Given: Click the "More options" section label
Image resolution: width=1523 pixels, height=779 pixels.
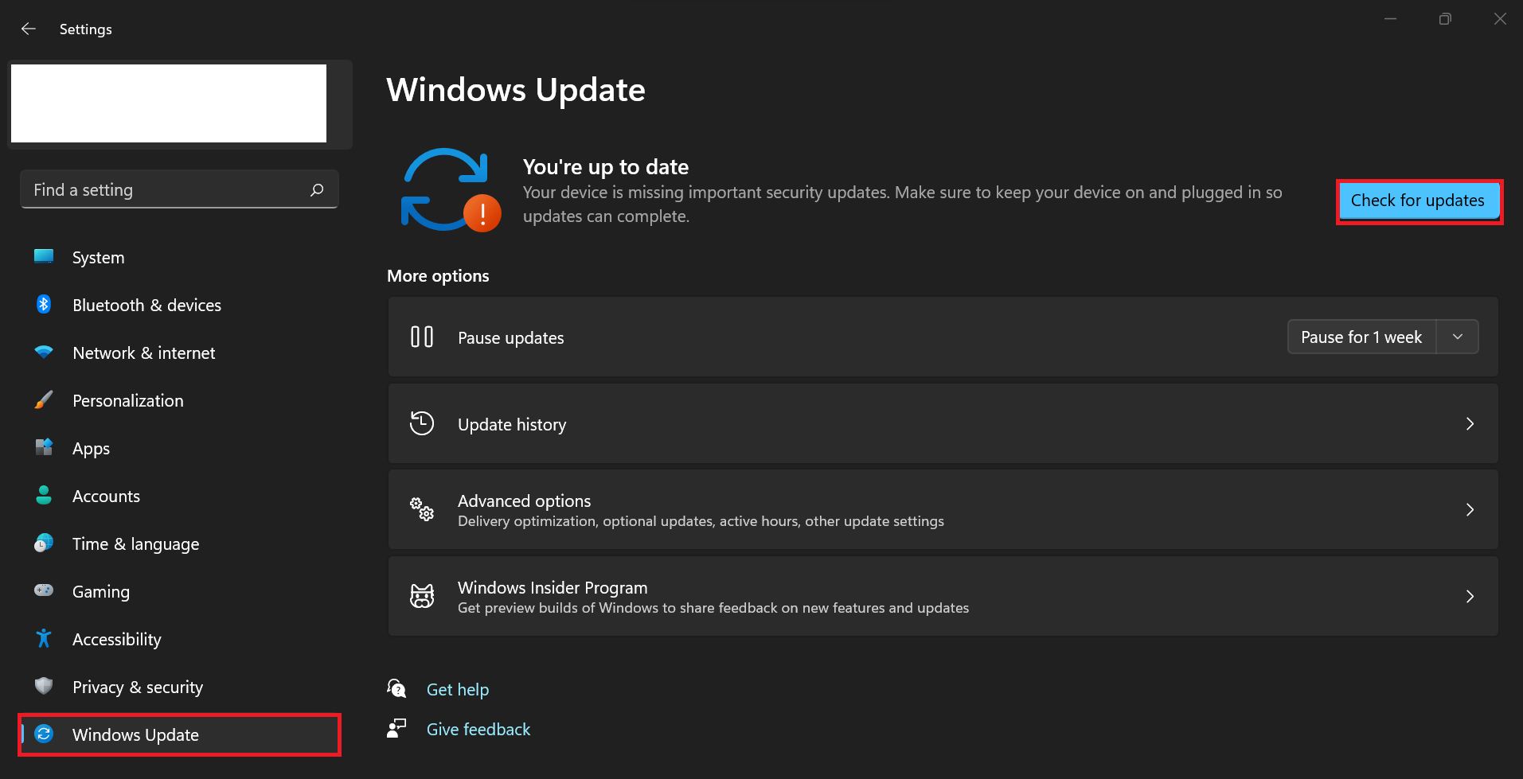Looking at the screenshot, I should coord(438,276).
